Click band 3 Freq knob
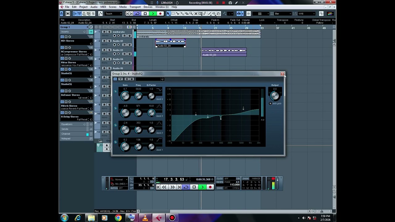This screenshot has width=395, height=222. point(138,113)
